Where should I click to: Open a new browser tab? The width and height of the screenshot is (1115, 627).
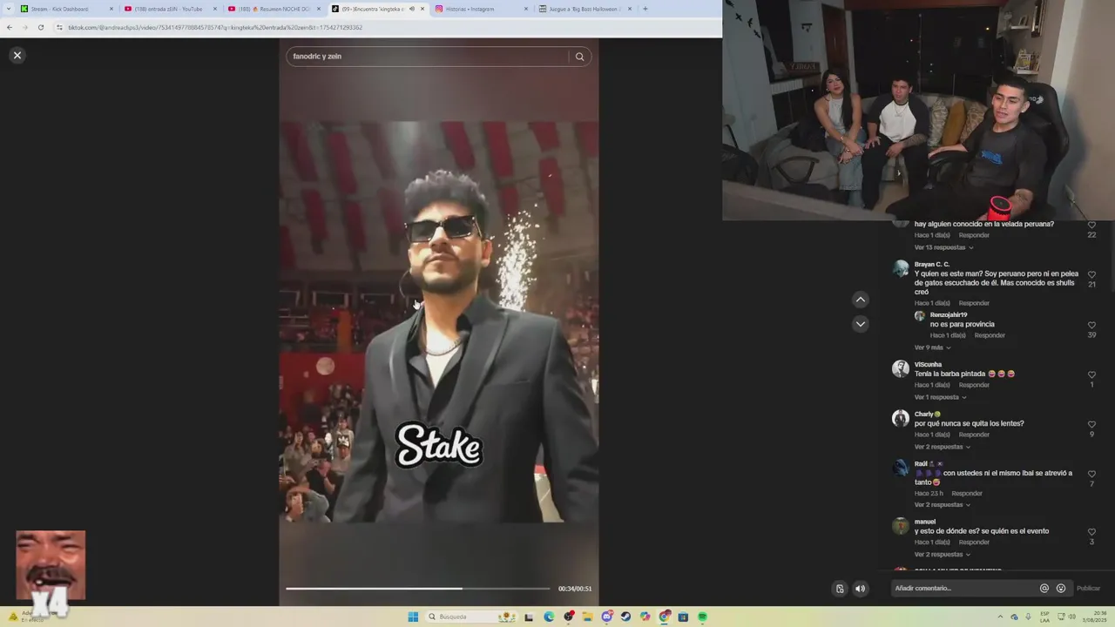click(x=645, y=9)
